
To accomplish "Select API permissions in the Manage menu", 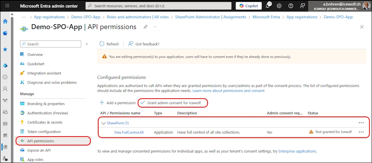I will [40, 141].
